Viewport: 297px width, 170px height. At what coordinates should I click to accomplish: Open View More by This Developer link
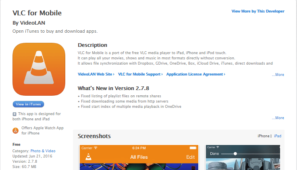(x=258, y=11)
